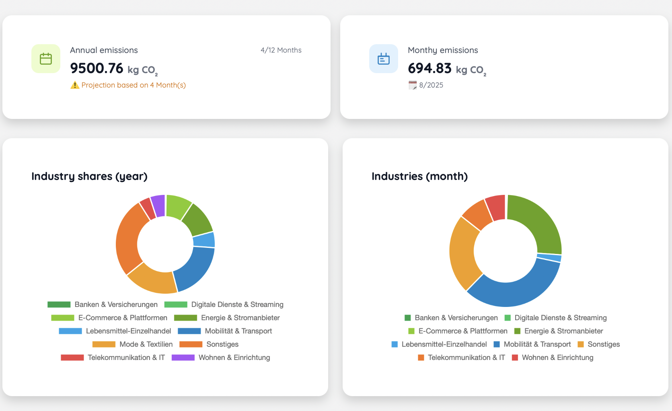
Task: Select the dark green Energie segment in month donut
Action: pyautogui.click(x=539, y=221)
